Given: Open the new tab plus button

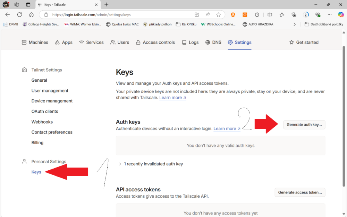Looking at the screenshot, I should [107, 4].
